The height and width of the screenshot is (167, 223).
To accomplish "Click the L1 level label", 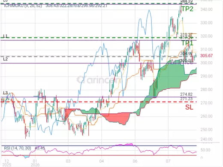I will [6, 36].
